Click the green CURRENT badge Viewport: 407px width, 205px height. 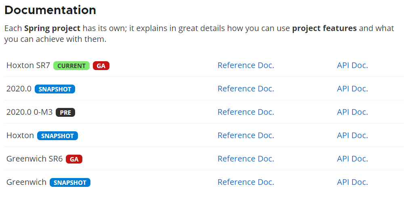[x=71, y=66]
